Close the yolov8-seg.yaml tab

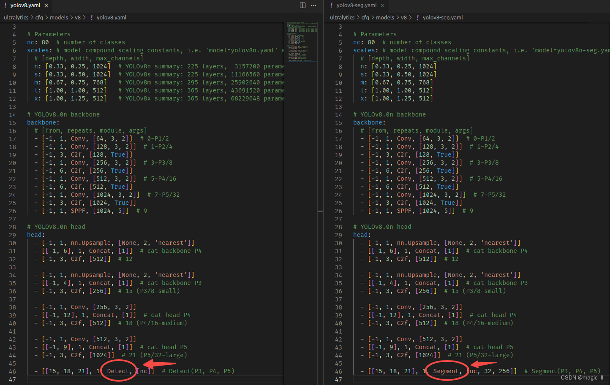coord(382,5)
